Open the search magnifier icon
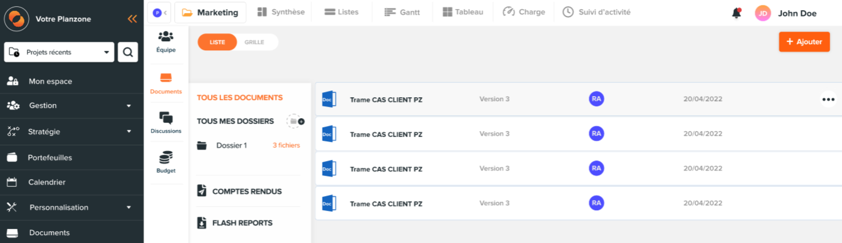 [x=128, y=52]
